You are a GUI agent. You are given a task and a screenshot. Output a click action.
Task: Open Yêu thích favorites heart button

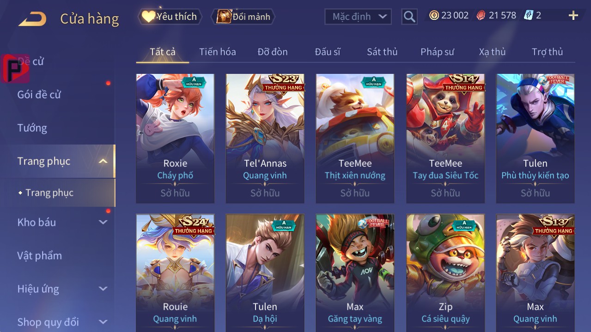coord(170,17)
